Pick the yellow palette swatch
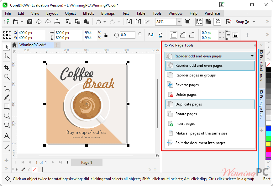273x186 pixels. tap(268, 144)
